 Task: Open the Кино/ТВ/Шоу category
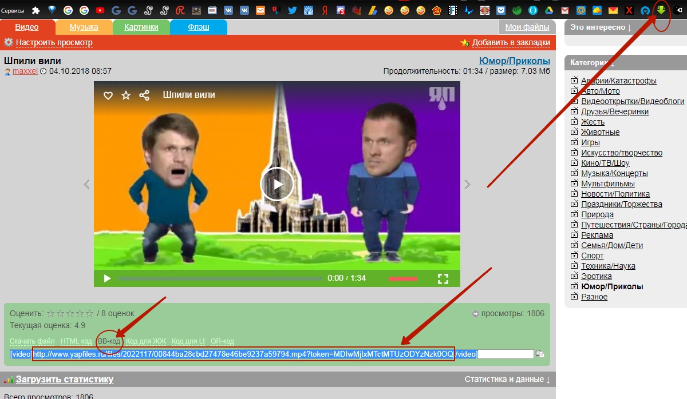coord(605,163)
